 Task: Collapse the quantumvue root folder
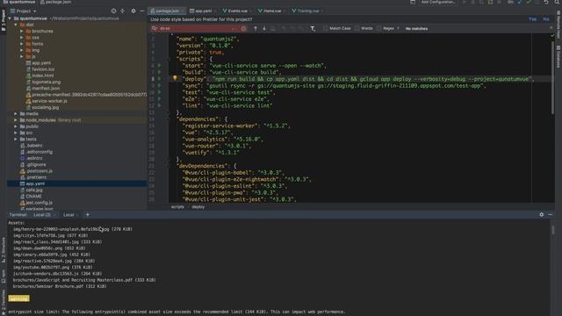10,18
